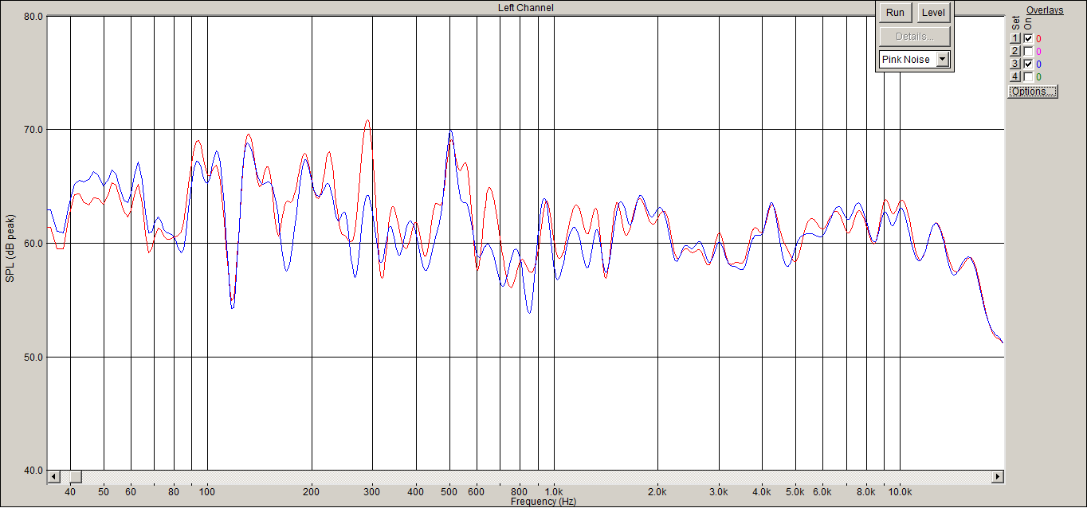The image size is (1087, 508).
Task: Store curve to overlay Set 4
Action: click(x=1015, y=76)
